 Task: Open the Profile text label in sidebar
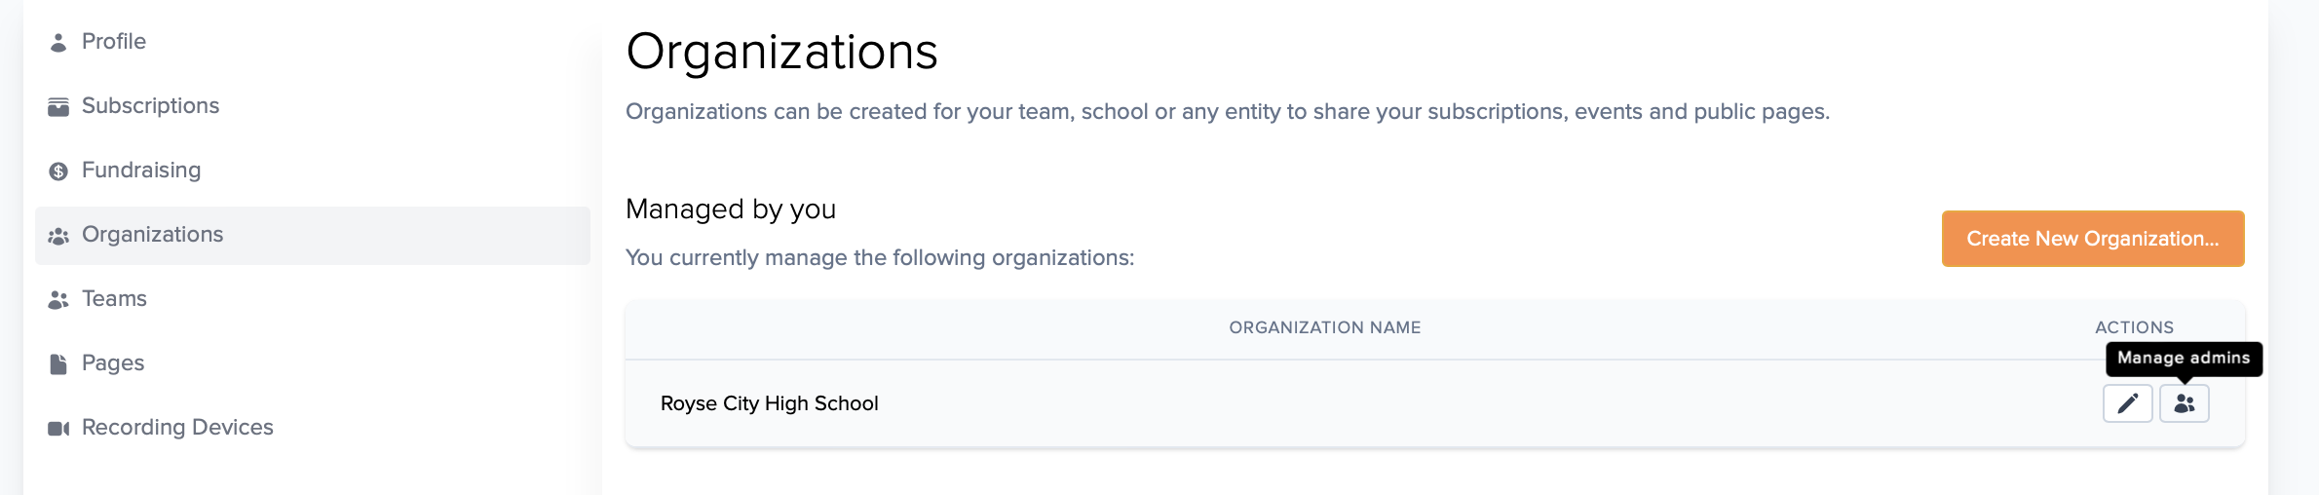tap(114, 41)
